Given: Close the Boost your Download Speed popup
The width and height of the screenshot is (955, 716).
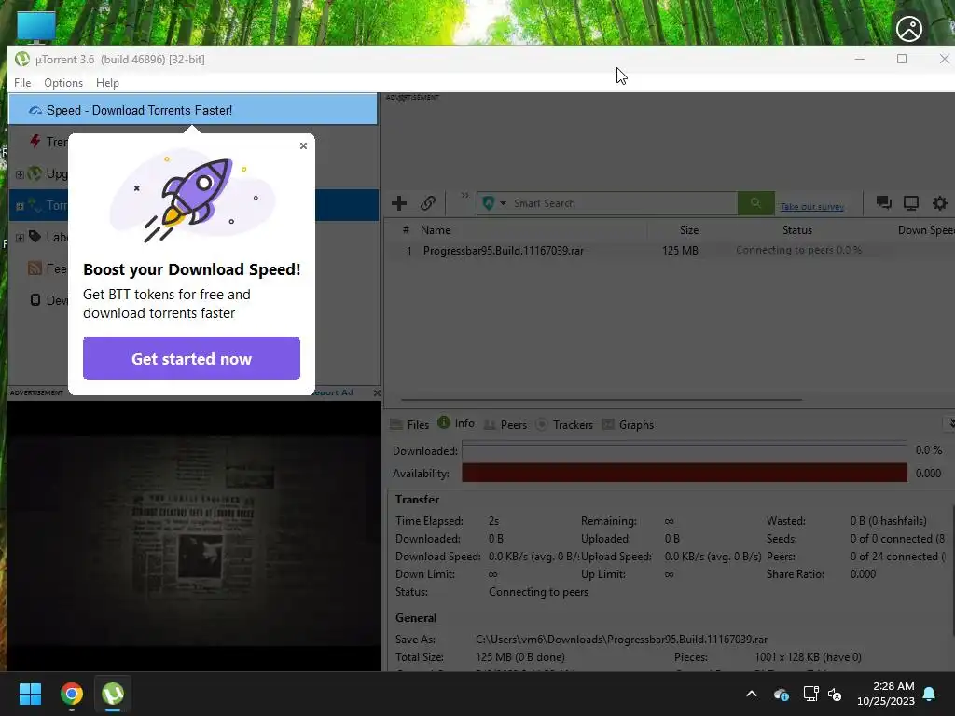Looking at the screenshot, I should [303, 145].
